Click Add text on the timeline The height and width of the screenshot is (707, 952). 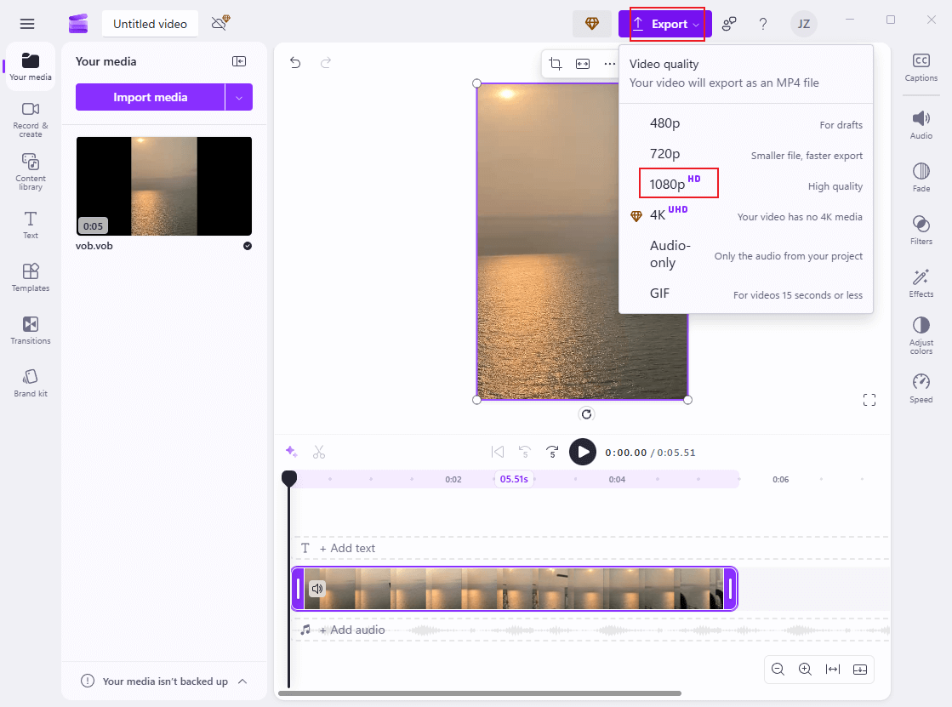pos(348,548)
